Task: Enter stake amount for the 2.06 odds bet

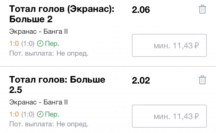Action: point(169,45)
